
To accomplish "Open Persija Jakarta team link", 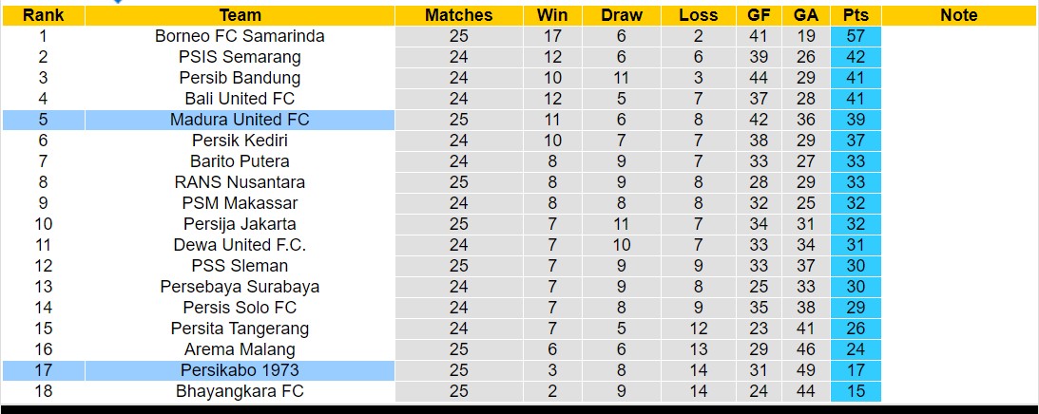I will (240, 224).
